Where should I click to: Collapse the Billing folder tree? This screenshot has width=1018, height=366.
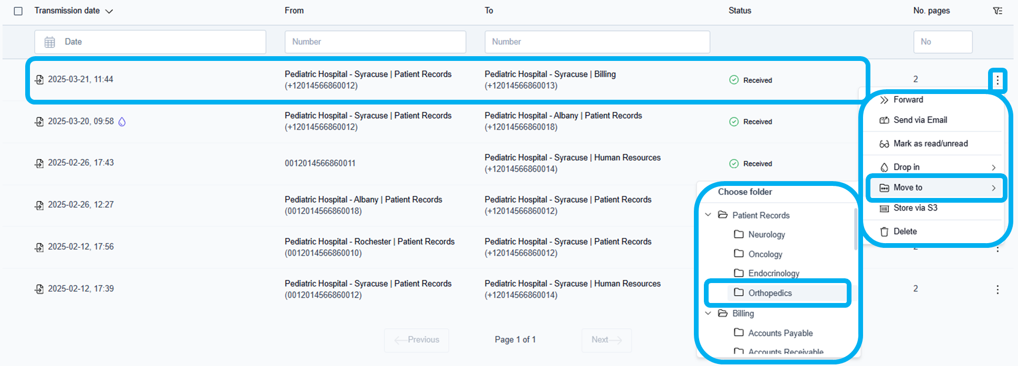coord(708,313)
